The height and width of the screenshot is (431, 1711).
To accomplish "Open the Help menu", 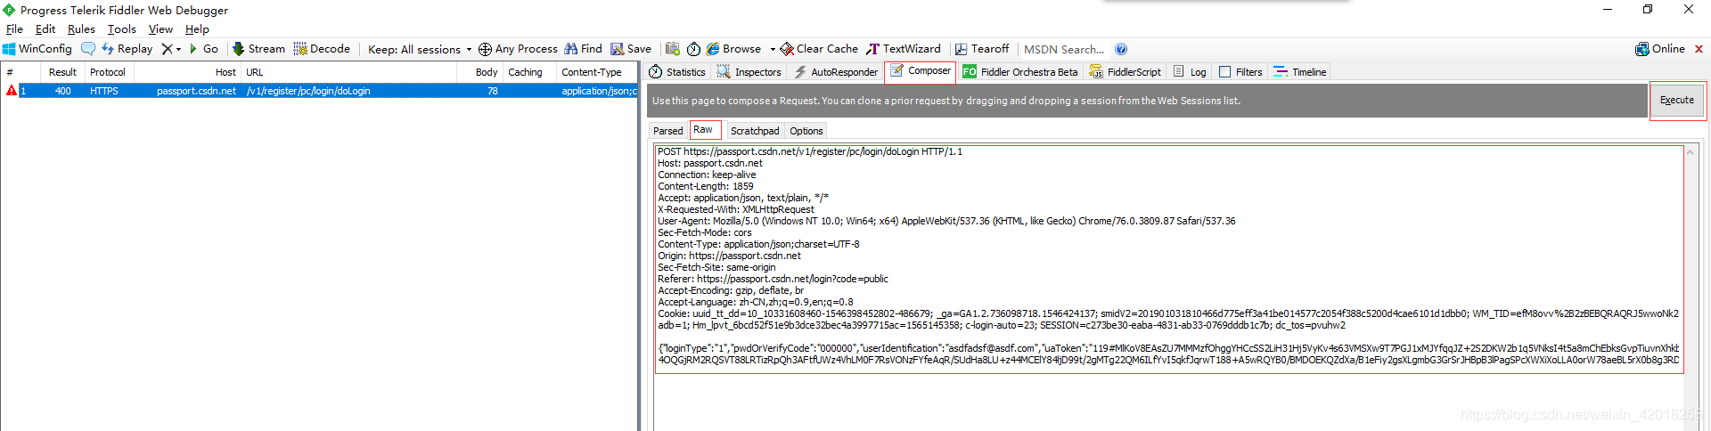I will [x=197, y=29].
